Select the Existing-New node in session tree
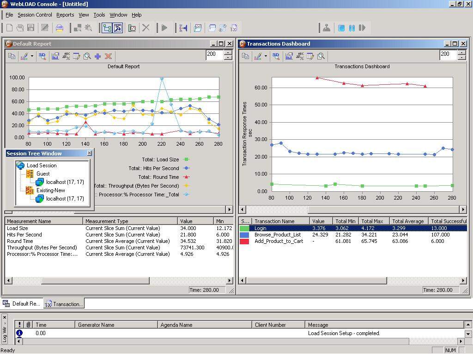The height and width of the screenshot is (354, 473). pos(50,190)
